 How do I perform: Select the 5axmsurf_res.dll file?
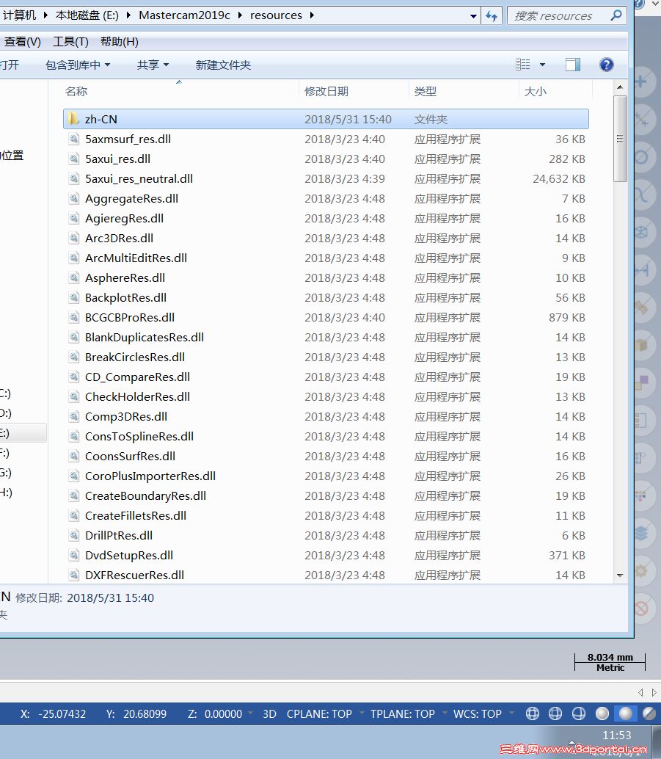326,139
